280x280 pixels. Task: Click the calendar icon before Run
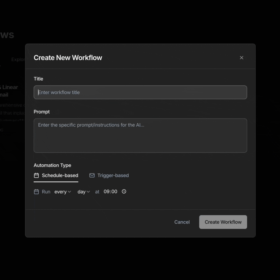pyautogui.click(x=36, y=192)
